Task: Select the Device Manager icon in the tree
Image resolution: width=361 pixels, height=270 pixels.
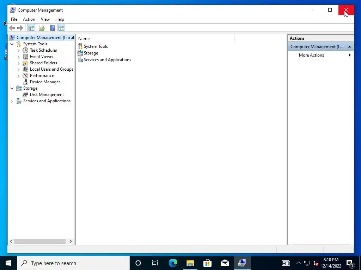Action: pos(25,82)
